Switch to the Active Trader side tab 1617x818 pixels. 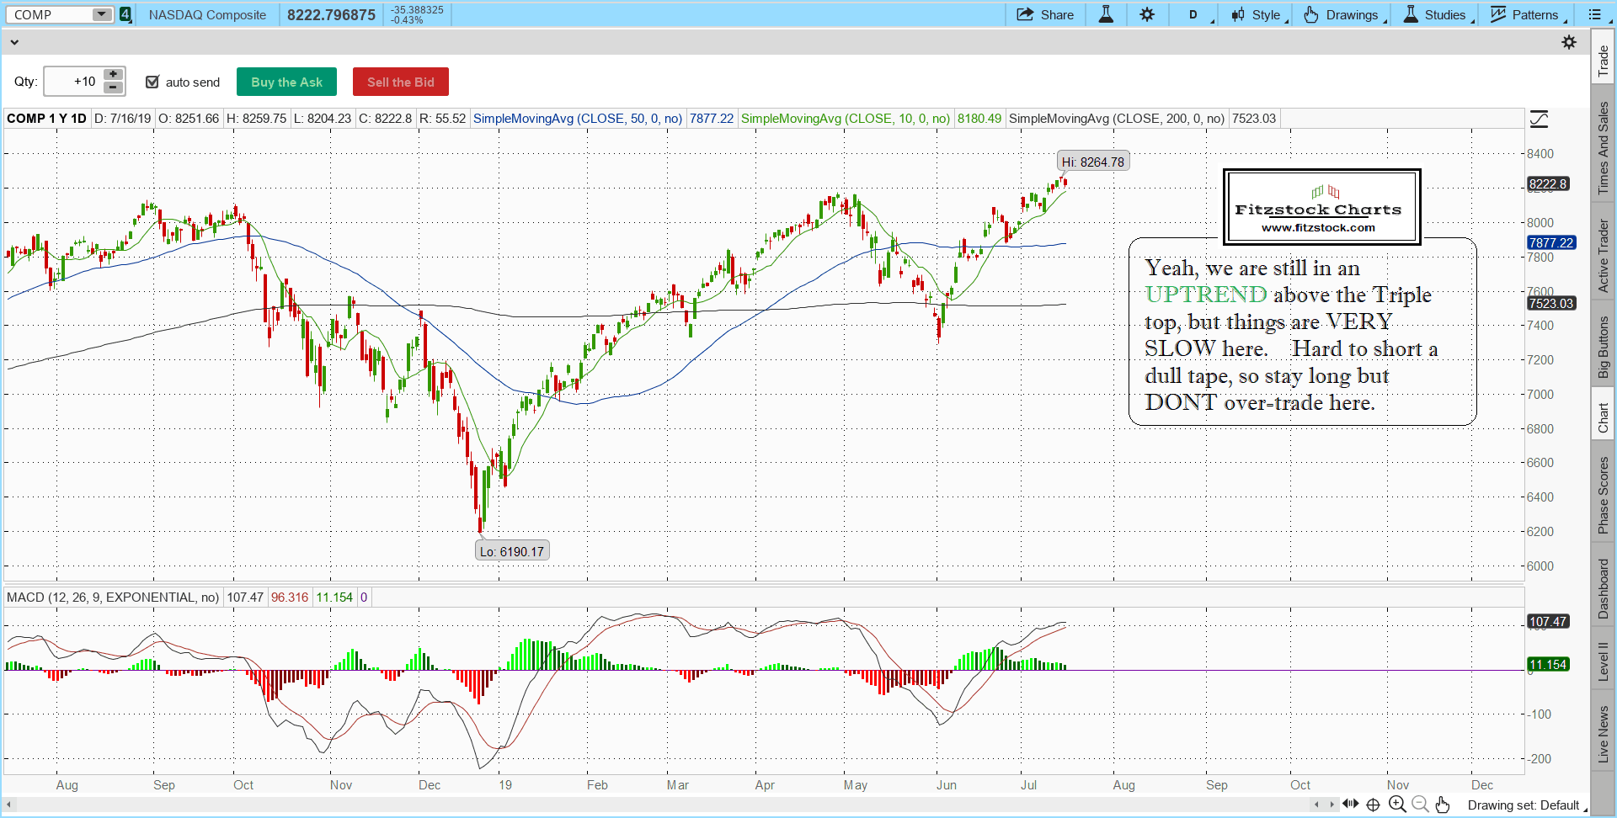pyautogui.click(x=1604, y=256)
